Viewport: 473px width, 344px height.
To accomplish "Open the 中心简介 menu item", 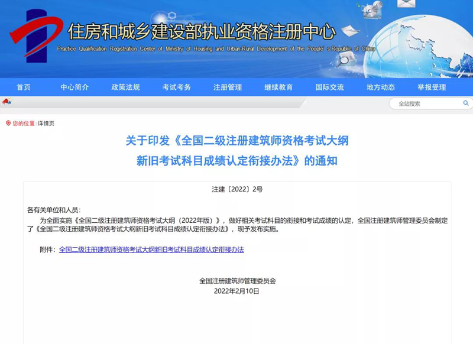I will click(74, 87).
